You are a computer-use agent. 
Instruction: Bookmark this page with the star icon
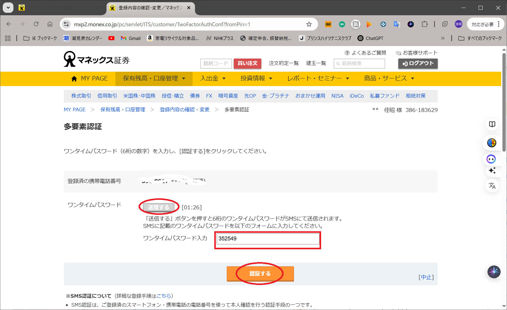click(309, 24)
